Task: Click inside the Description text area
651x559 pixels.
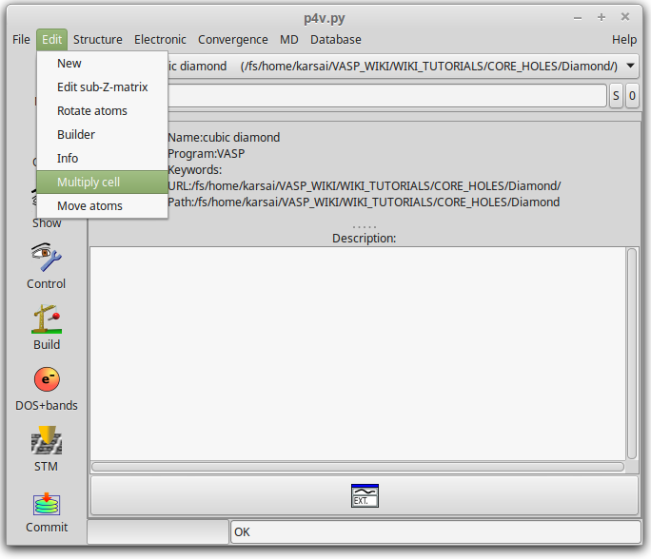Action: click(358, 352)
